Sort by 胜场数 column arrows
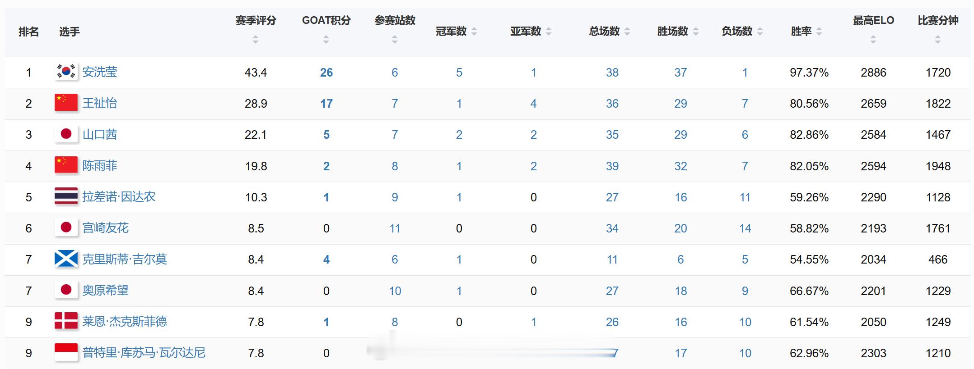The image size is (974, 369). coord(696,32)
